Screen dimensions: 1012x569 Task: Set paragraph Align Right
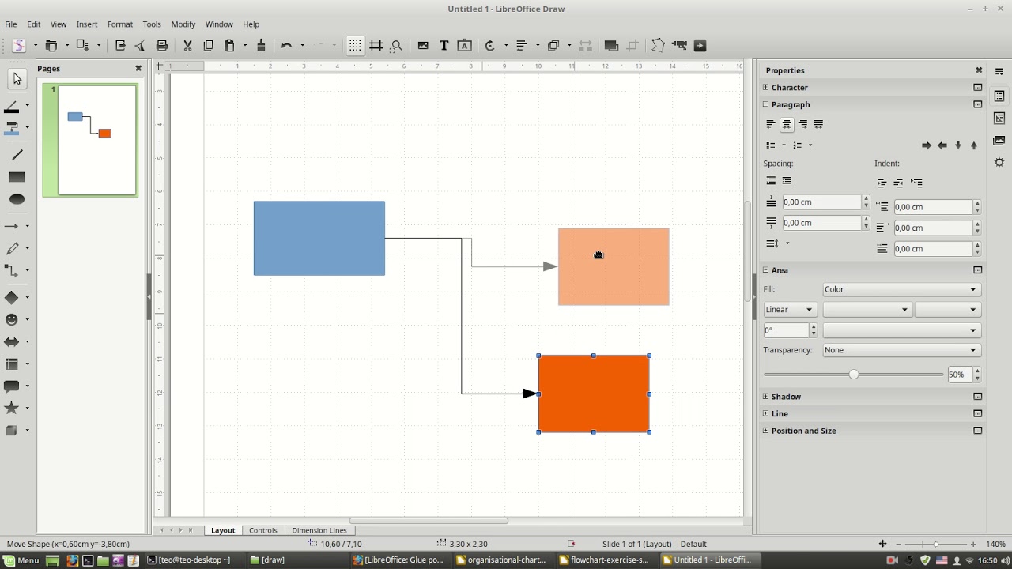pos(803,124)
